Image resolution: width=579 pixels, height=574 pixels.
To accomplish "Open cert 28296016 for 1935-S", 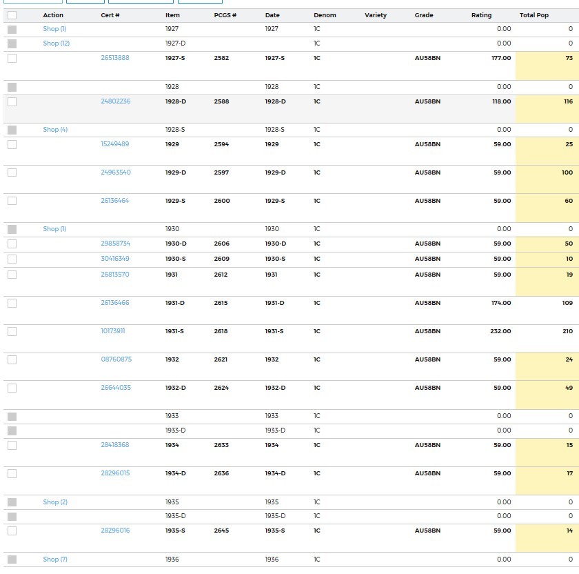I will pyautogui.click(x=115, y=531).
